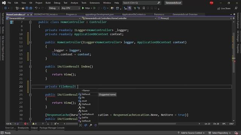Toggle the wrench IntelliSense filter
The height and width of the screenshot is (135, 241).
(x=91, y=125)
